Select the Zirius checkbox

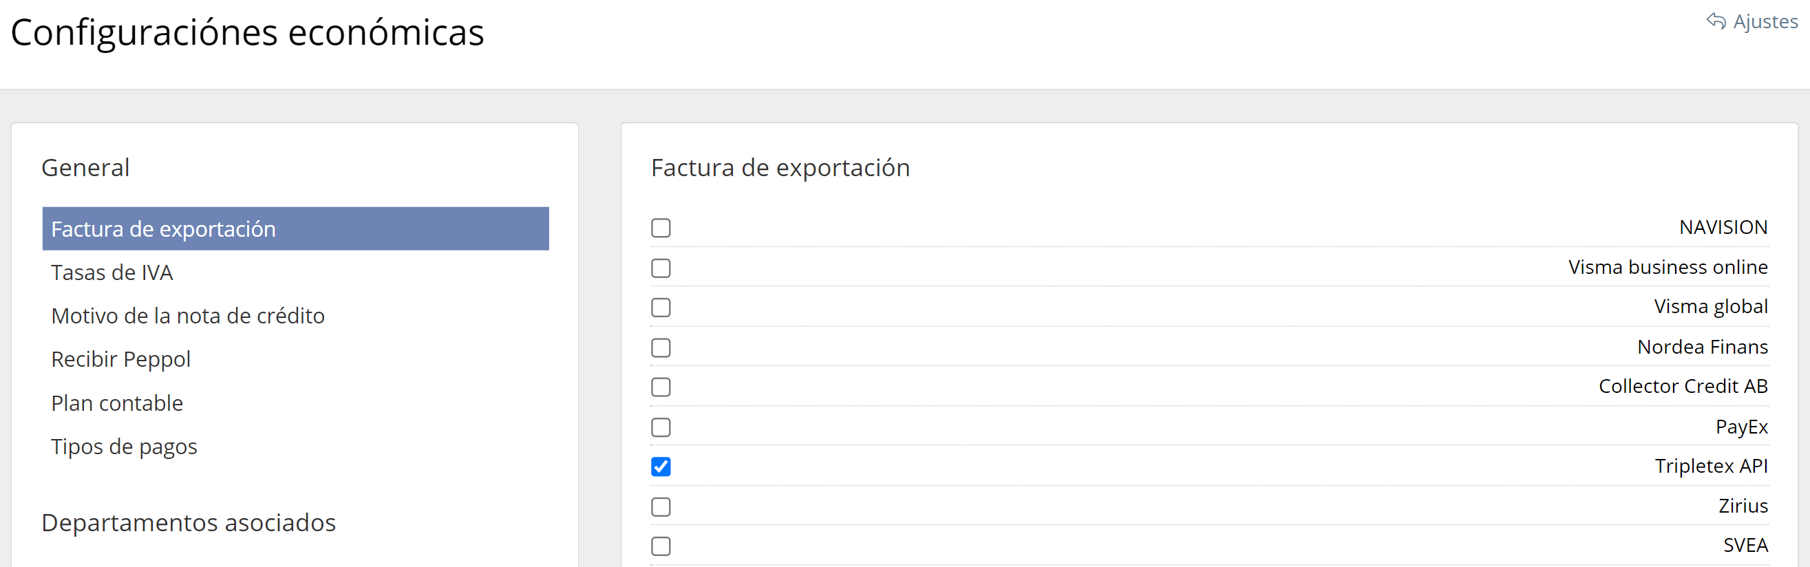tap(661, 506)
